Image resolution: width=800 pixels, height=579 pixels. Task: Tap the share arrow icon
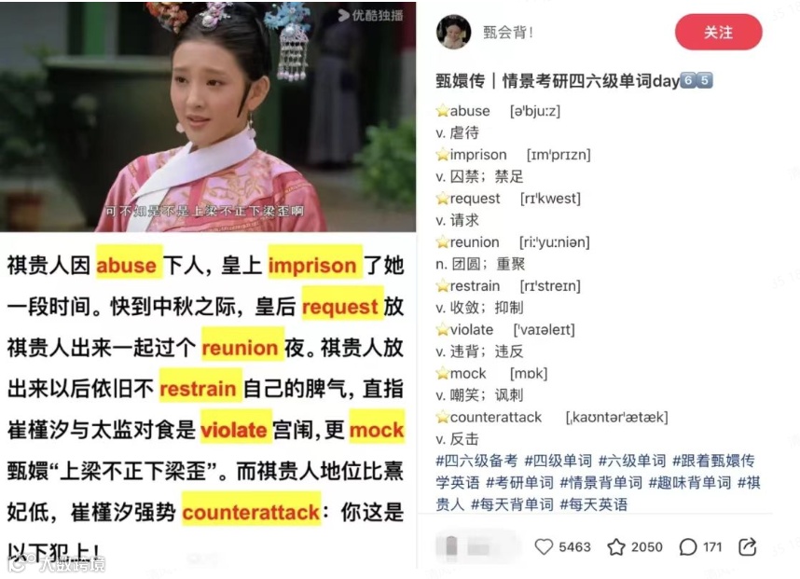point(748,546)
